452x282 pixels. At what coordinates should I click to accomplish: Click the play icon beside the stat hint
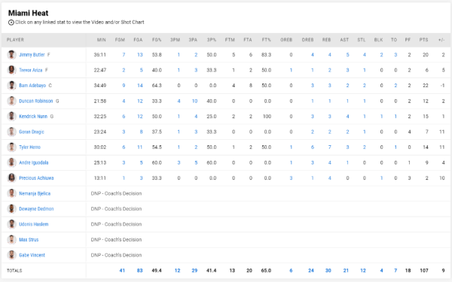click(11, 23)
